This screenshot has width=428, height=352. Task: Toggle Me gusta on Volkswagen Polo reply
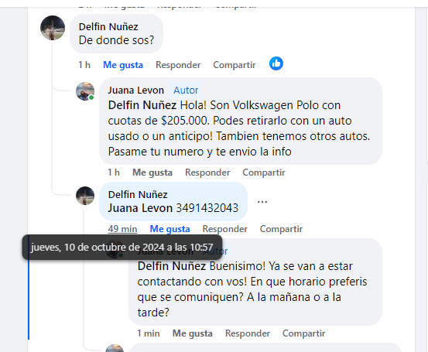[x=152, y=173]
